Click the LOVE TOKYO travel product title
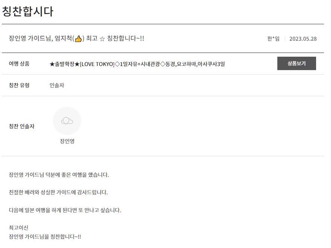Screen dimensions: 331x248 coord(137,64)
